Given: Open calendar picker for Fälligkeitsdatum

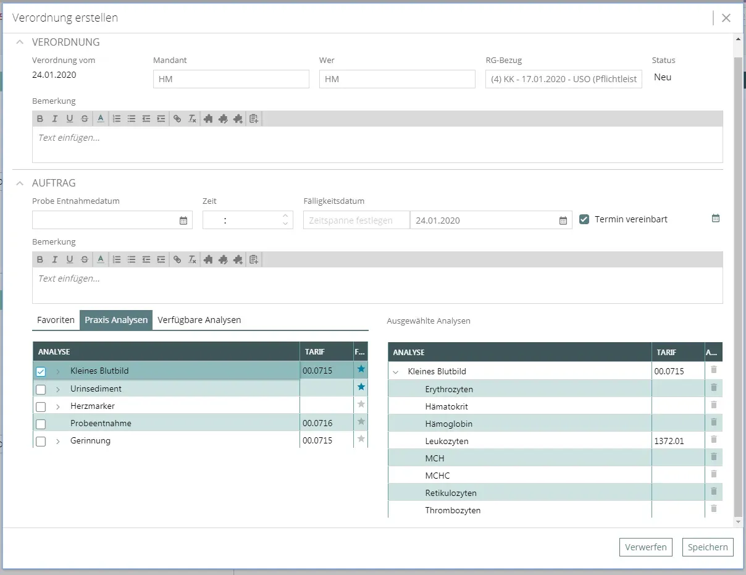Looking at the screenshot, I should [x=563, y=220].
